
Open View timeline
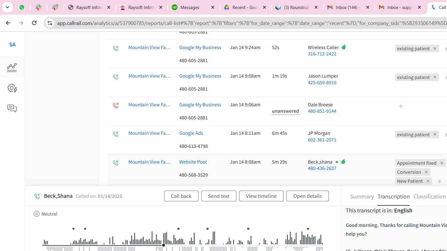261,196
